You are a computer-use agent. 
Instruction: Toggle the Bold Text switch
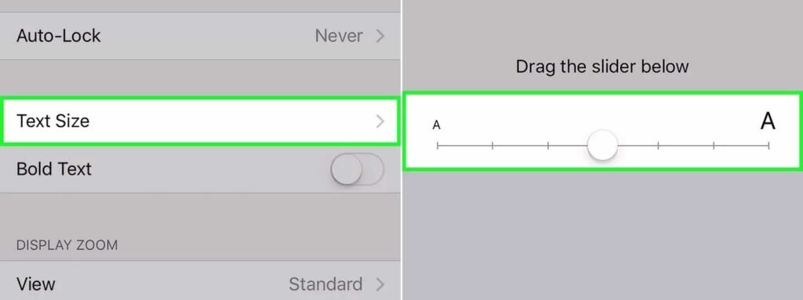click(x=358, y=169)
